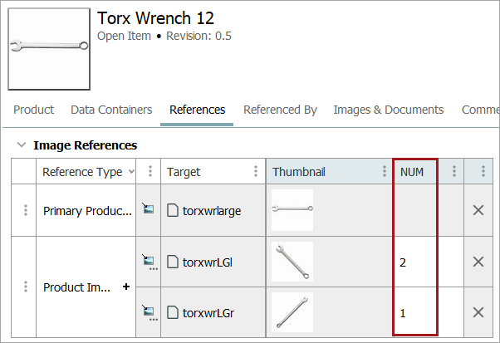Click the image reference icon beside torxwrlarge
500x343 pixels.
point(149,210)
